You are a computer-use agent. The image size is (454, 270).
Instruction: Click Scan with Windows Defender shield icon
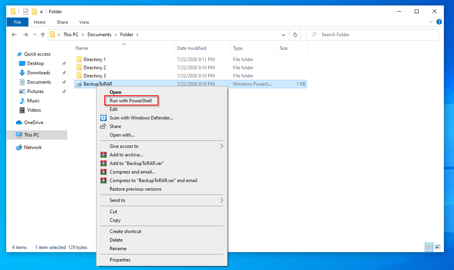tap(103, 118)
